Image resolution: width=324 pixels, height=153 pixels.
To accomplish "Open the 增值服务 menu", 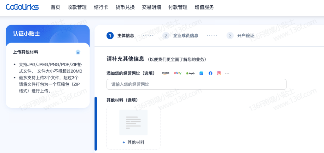I will tap(204, 7).
